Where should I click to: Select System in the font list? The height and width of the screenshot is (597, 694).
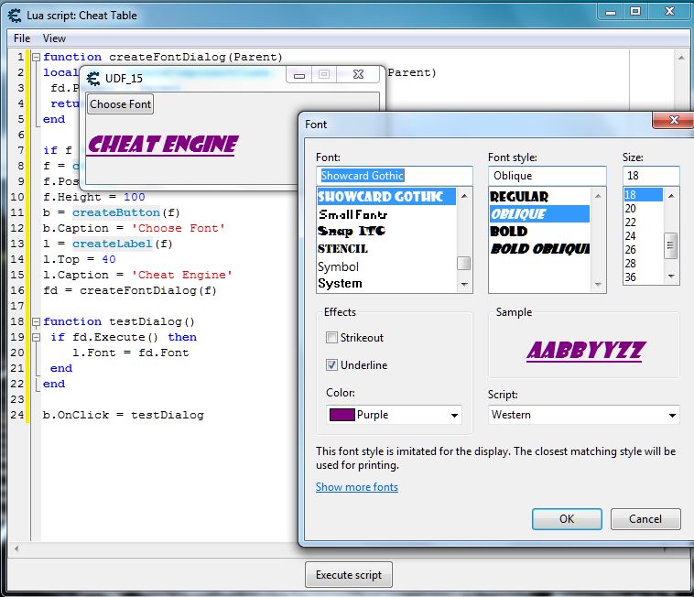pyautogui.click(x=386, y=283)
